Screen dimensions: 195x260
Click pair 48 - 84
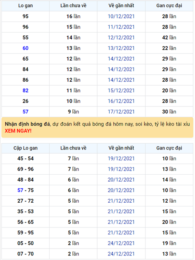click(x=26, y=180)
